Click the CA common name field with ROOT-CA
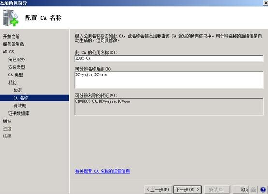Viewport: 268px width, 194px height. (x=169, y=59)
